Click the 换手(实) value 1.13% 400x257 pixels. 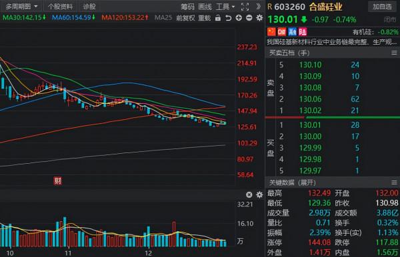[x=387, y=232]
